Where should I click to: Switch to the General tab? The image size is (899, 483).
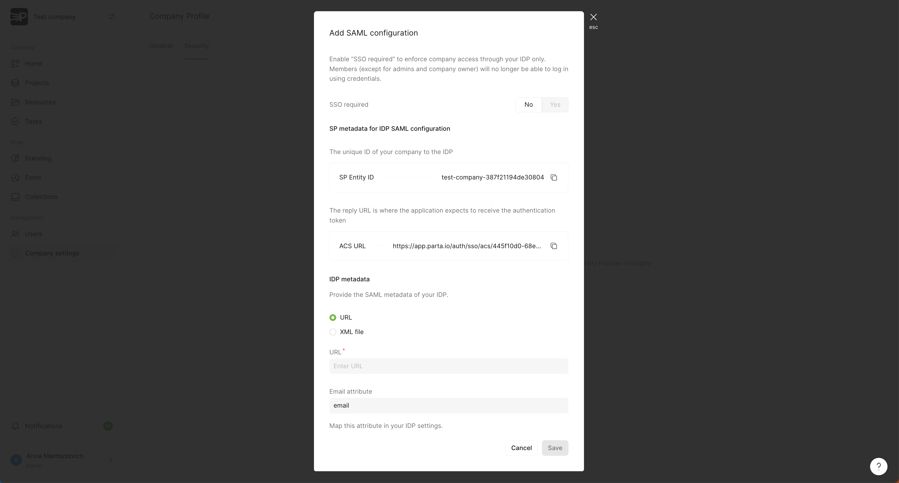click(161, 46)
